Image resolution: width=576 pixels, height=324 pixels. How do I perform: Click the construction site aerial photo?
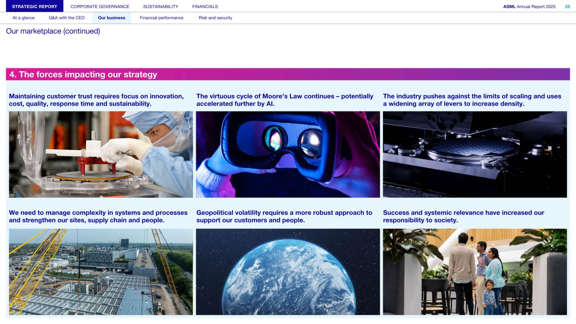101,272
